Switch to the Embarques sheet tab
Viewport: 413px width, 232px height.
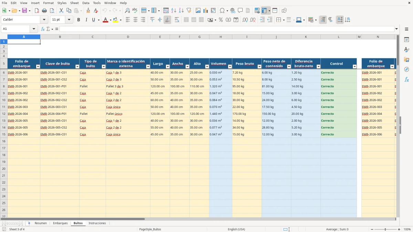click(x=60, y=223)
